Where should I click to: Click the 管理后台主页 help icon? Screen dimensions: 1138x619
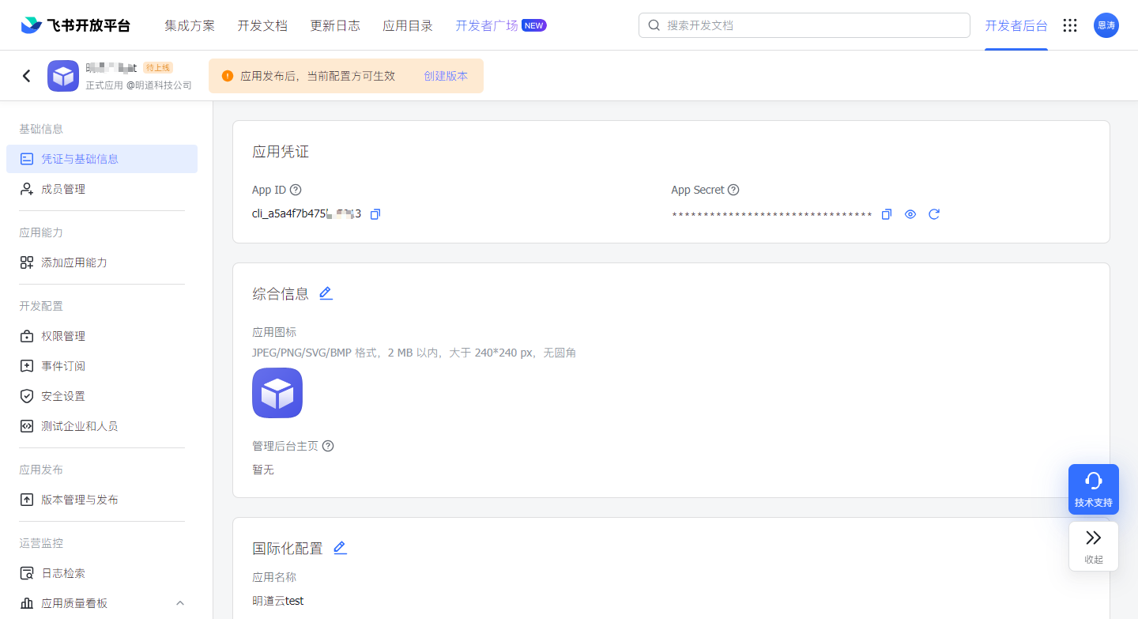coord(328,446)
